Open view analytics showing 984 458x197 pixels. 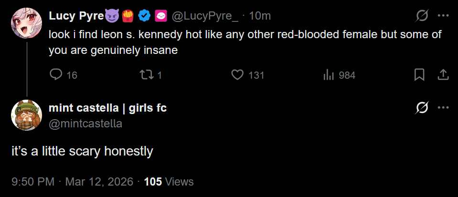[x=329, y=75]
